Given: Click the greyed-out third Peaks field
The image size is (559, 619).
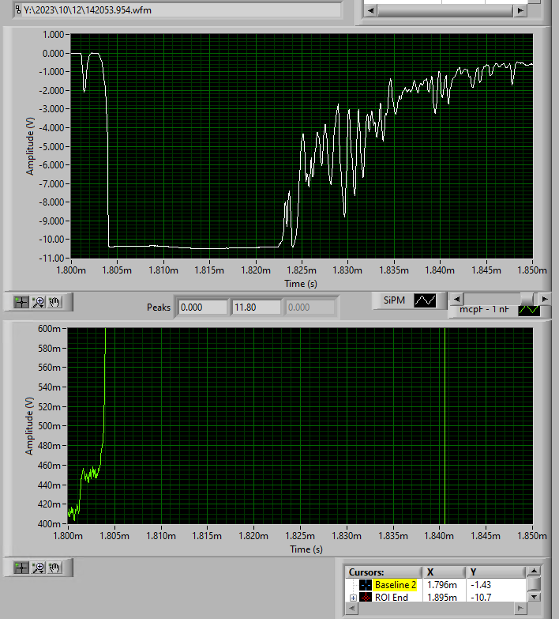Looking at the screenshot, I should point(310,308).
